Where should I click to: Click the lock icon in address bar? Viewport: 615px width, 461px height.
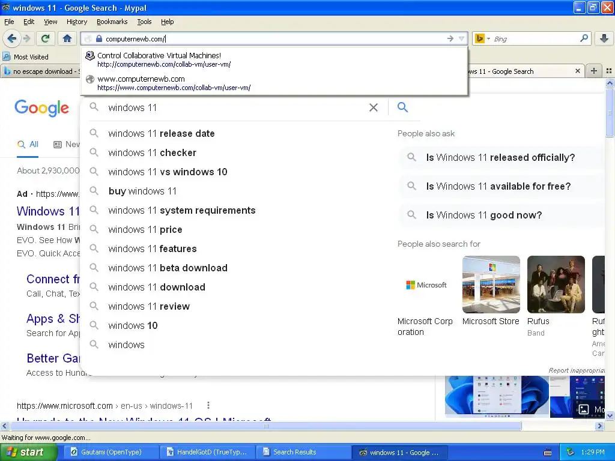pyautogui.click(x=99, y=39)
